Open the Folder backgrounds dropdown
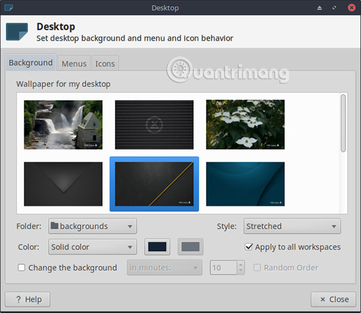This screenshot has height=313, width=361. coord(92,226)
